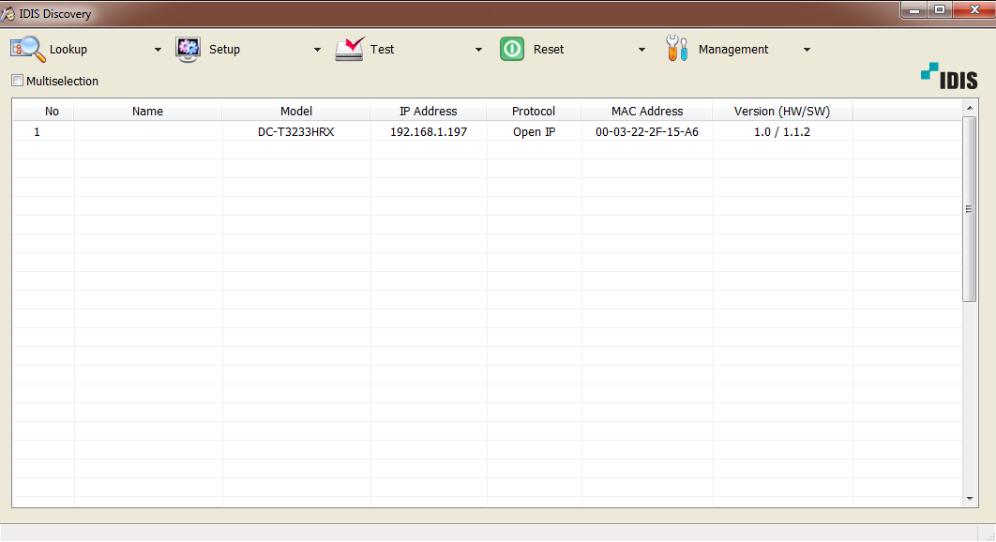
Task: Click the vertical scrollbar thumb
Action: tap(970, 209)
